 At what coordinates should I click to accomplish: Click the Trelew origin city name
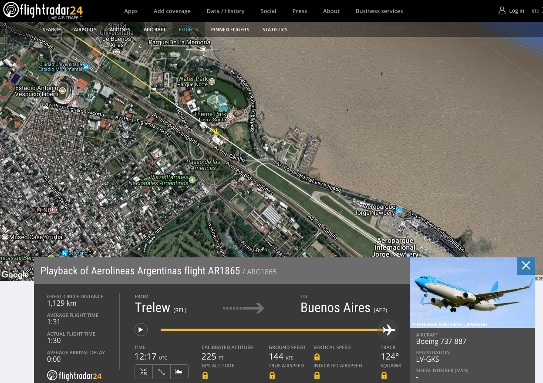[x=152, y=307]
